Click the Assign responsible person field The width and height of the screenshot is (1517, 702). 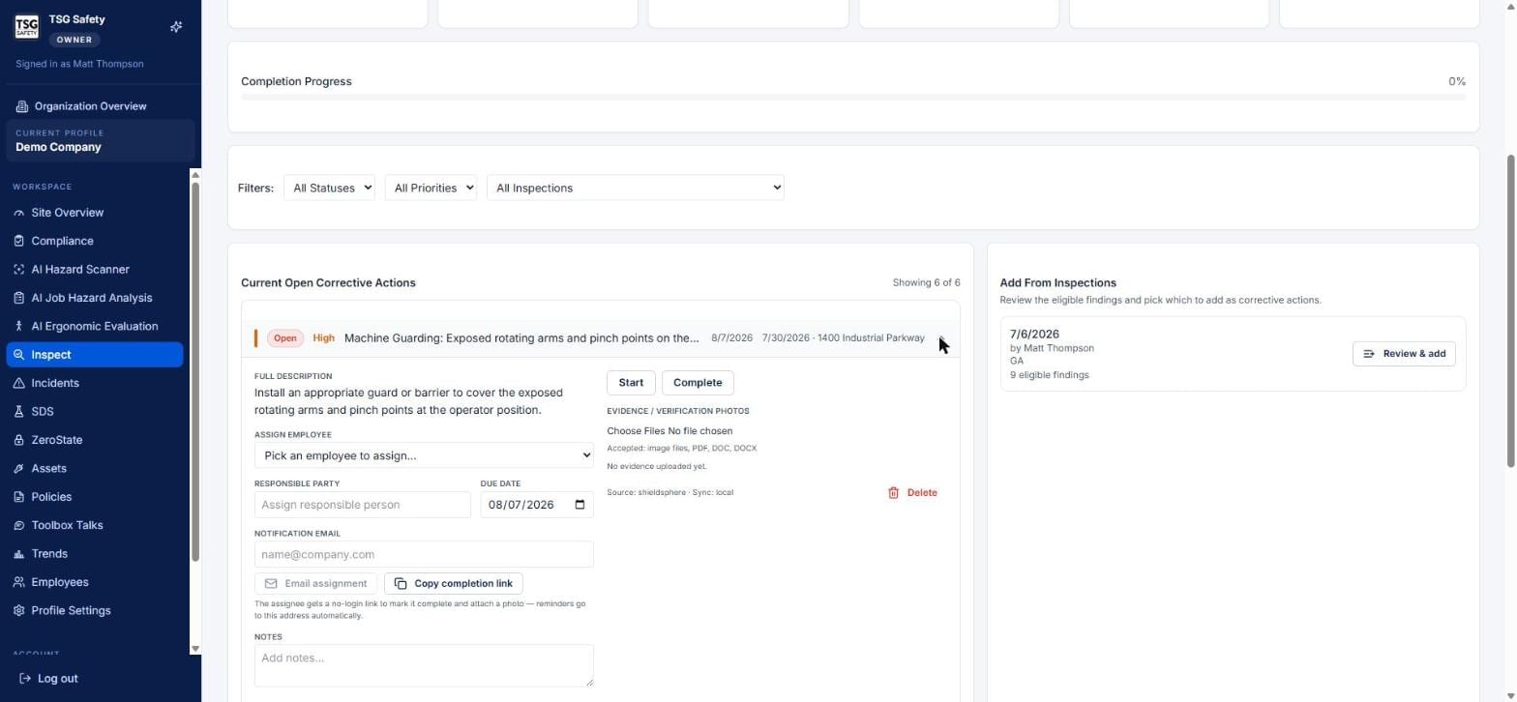(x=363, y=505)
